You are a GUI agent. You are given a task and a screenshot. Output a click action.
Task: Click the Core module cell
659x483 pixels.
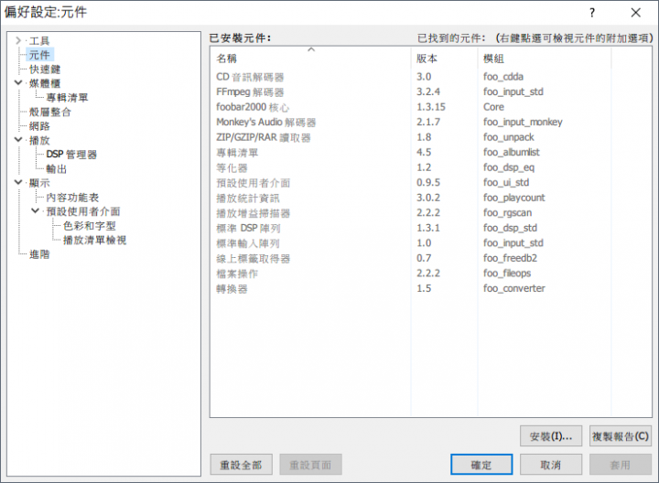tap(493, 107)
